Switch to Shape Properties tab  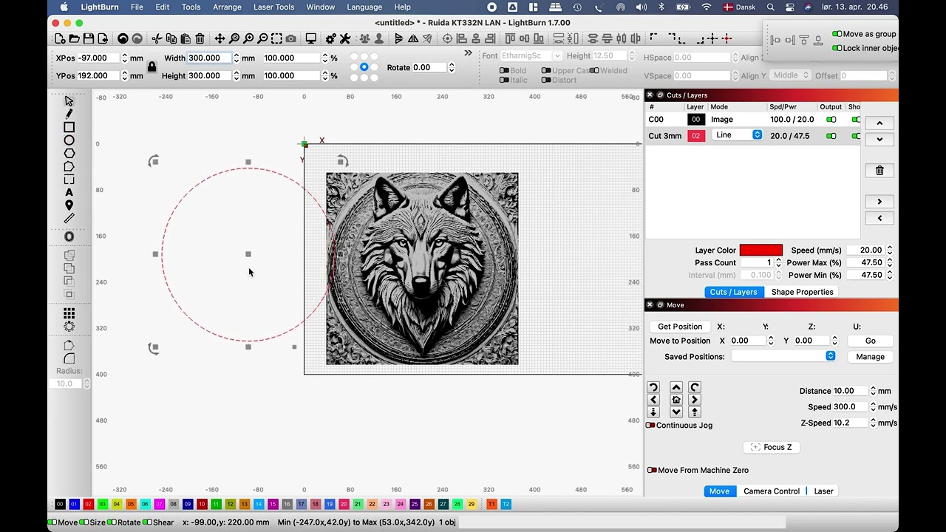click(x=802, y=292)
